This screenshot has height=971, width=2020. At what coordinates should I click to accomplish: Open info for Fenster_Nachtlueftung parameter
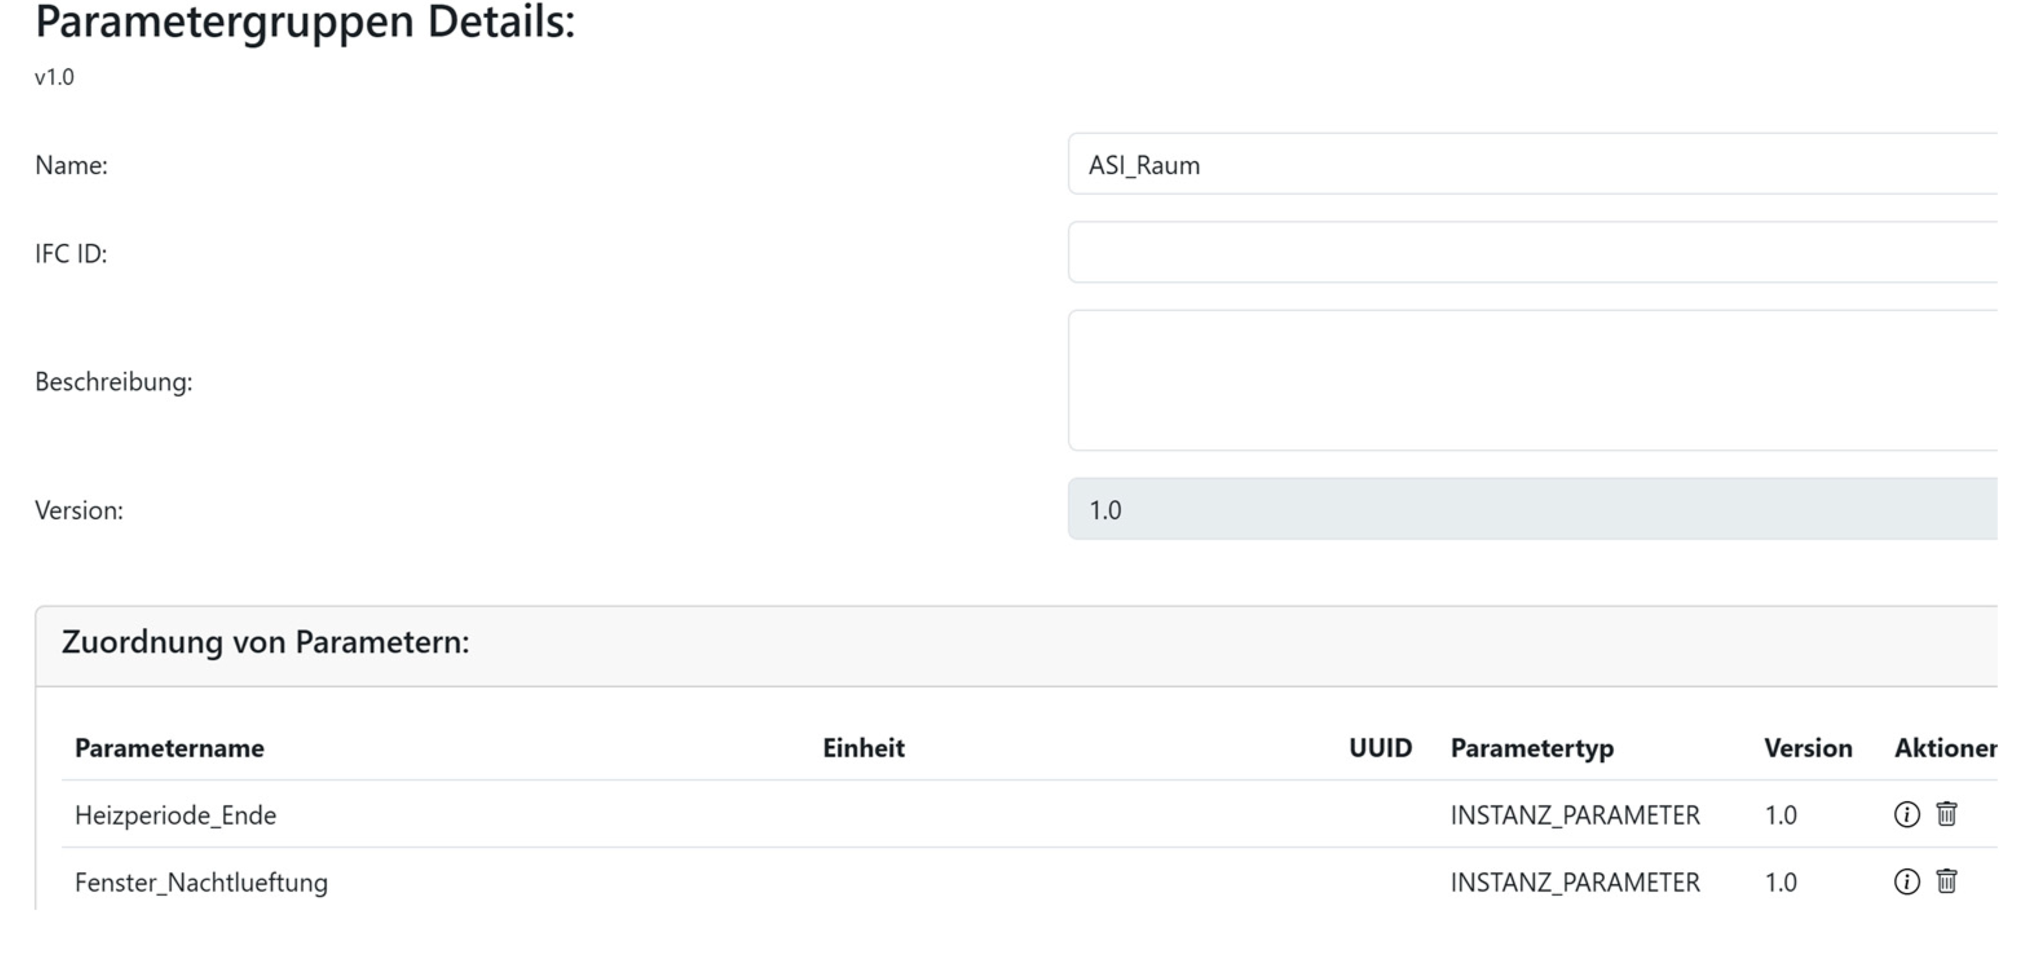click(x=1906, y=882)
